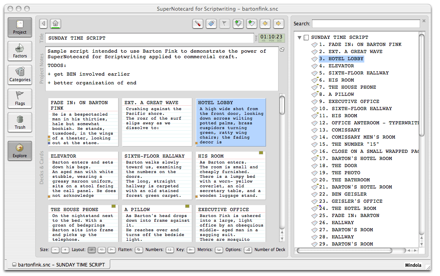Select '1. FADE IN: ON BARTON FINK' in outline

pyautogui.click(x=360, y=45)
